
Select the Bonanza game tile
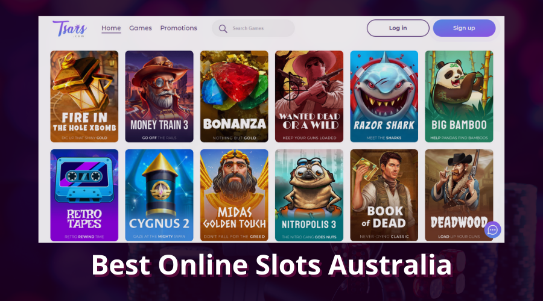tap(234, 96)
